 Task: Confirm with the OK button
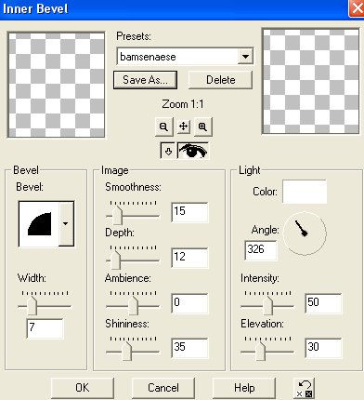point(83,388)
